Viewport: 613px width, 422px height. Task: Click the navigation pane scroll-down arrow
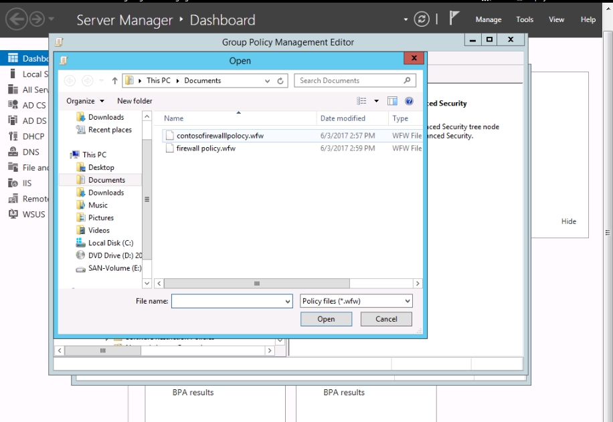pyautogui.click(x=147, y=284)
